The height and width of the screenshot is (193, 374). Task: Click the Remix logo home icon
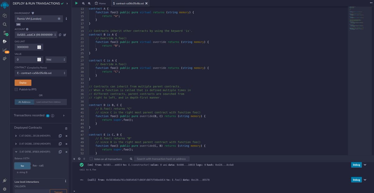5,5
